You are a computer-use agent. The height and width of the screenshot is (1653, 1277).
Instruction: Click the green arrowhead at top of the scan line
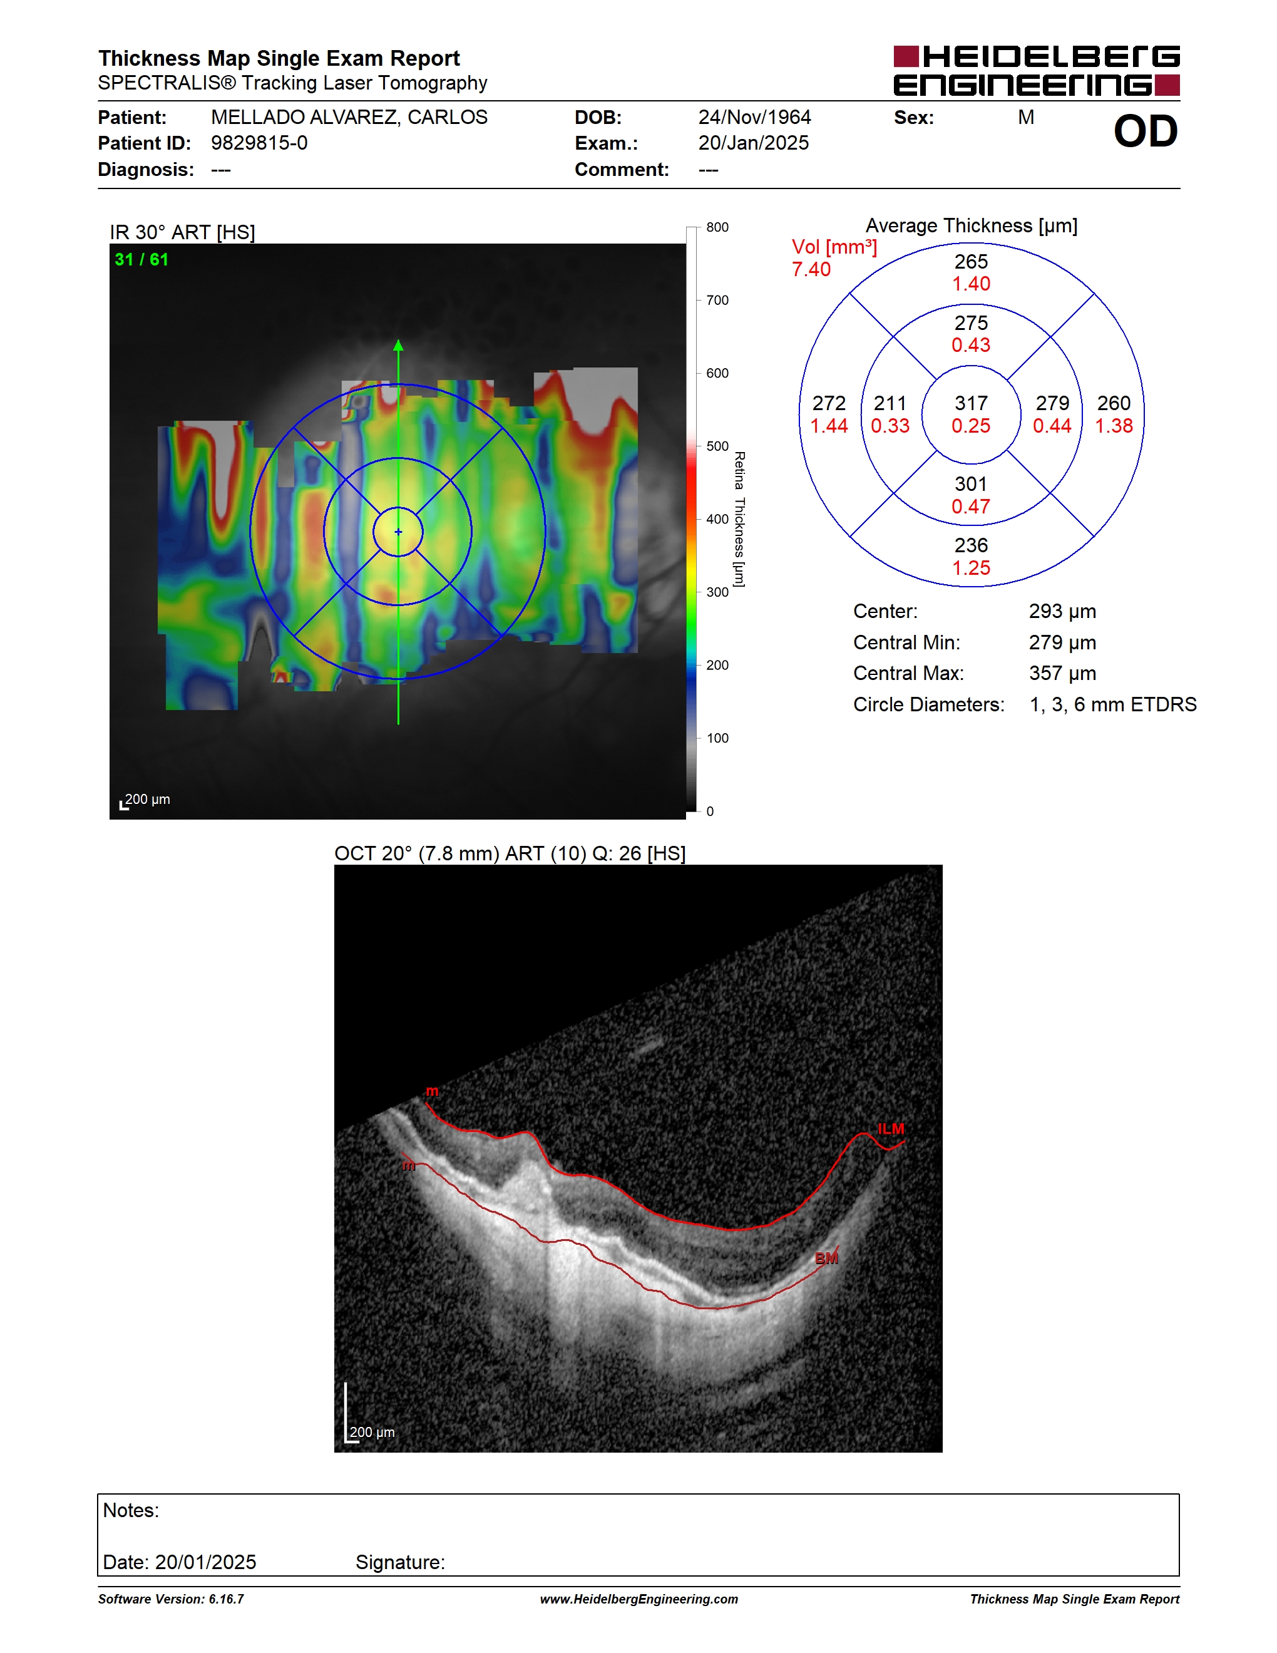point(398,345)
